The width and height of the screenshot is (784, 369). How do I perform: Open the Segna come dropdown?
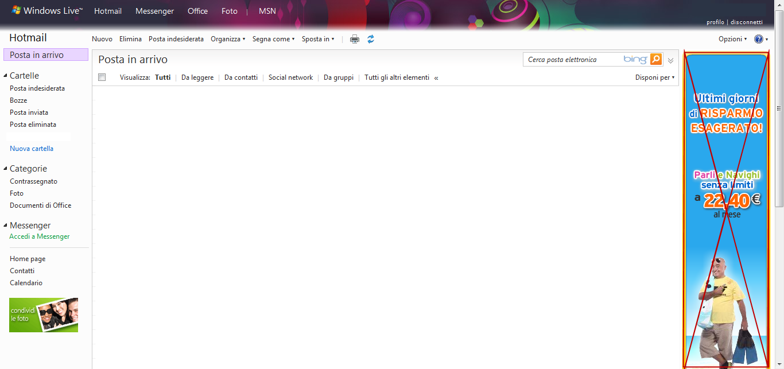click(x=273, y=39)
